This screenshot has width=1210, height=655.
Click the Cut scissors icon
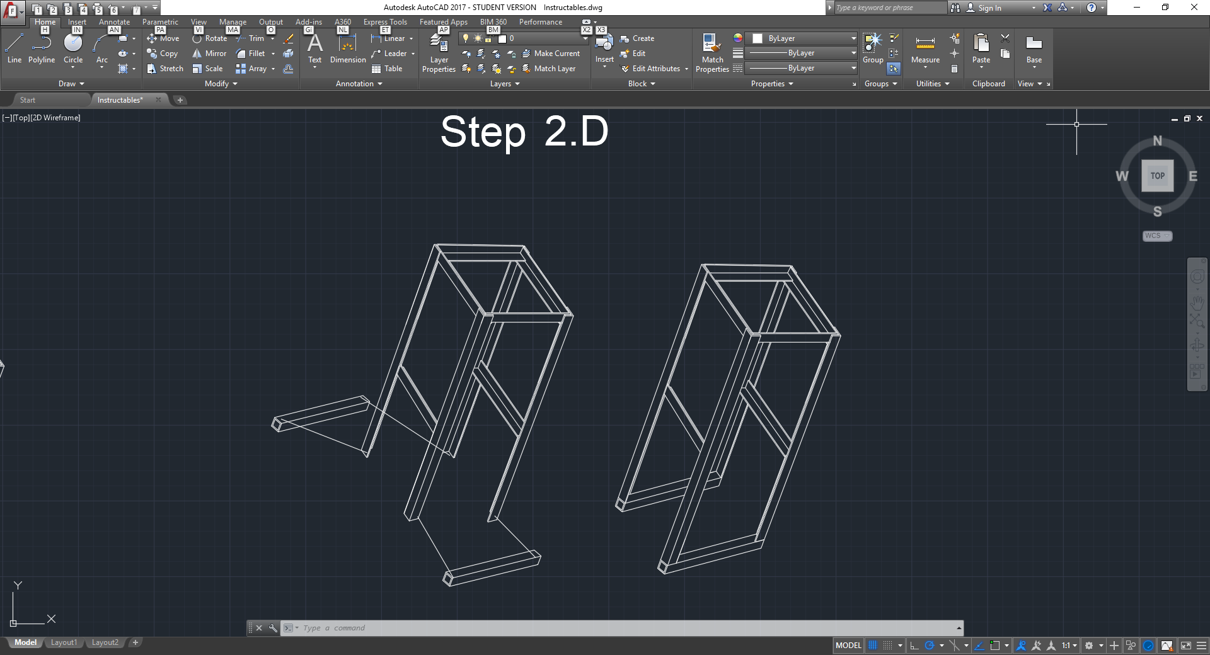coord(1005,38)
